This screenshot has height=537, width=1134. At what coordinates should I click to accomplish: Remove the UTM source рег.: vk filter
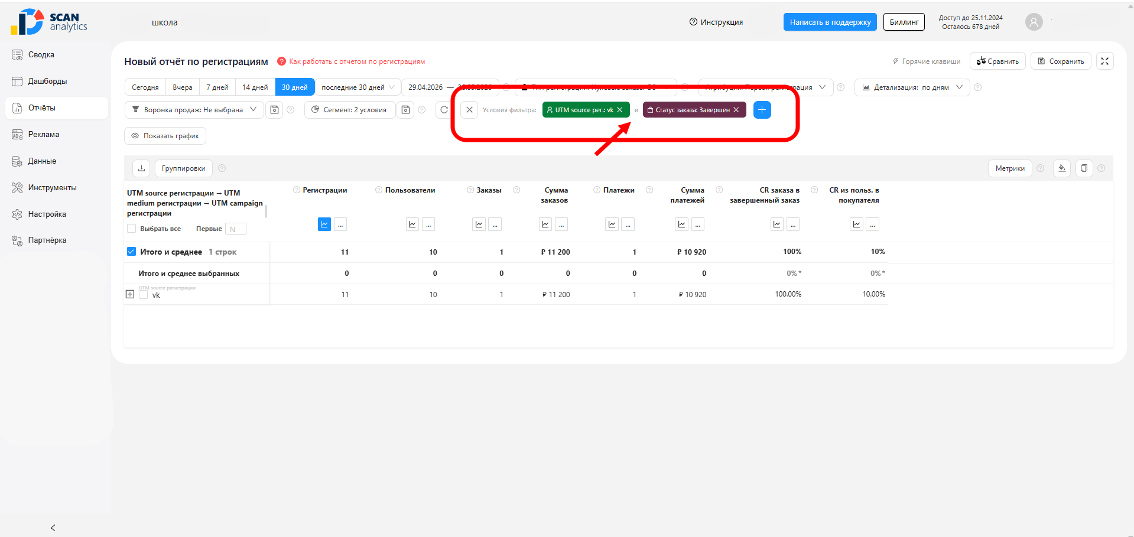pos(619,110)
